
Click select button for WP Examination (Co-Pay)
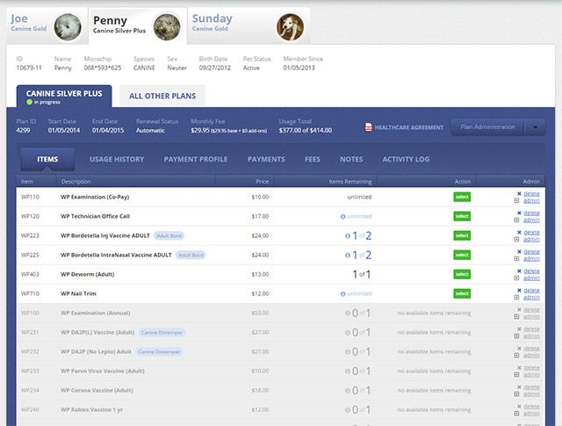click(462, 197)
